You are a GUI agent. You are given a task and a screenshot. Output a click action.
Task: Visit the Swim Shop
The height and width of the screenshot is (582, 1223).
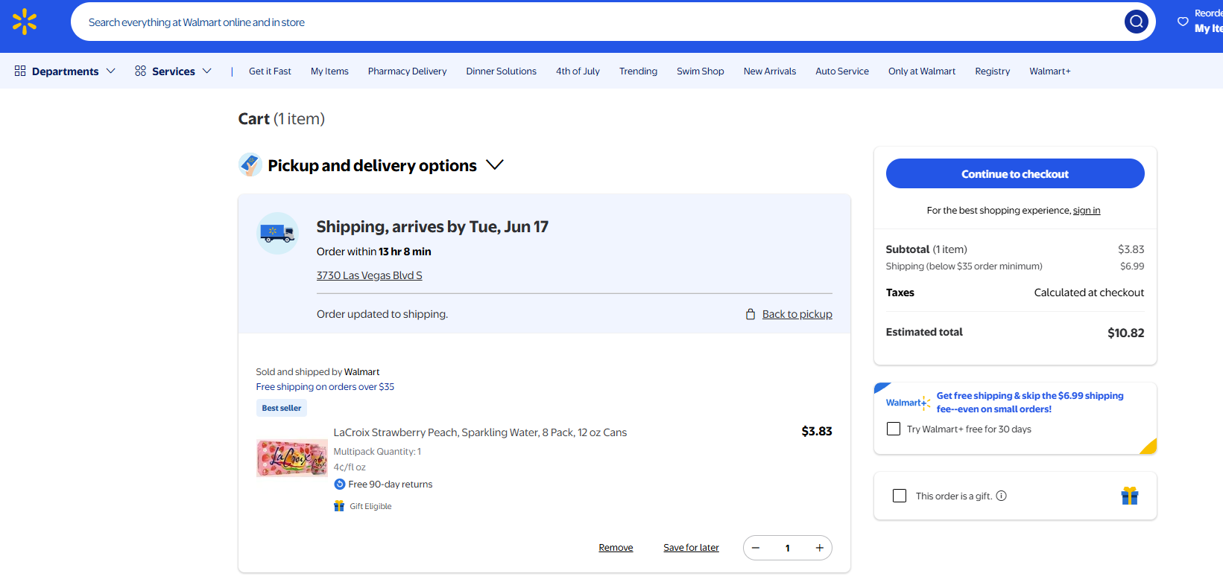click(700, 71)
